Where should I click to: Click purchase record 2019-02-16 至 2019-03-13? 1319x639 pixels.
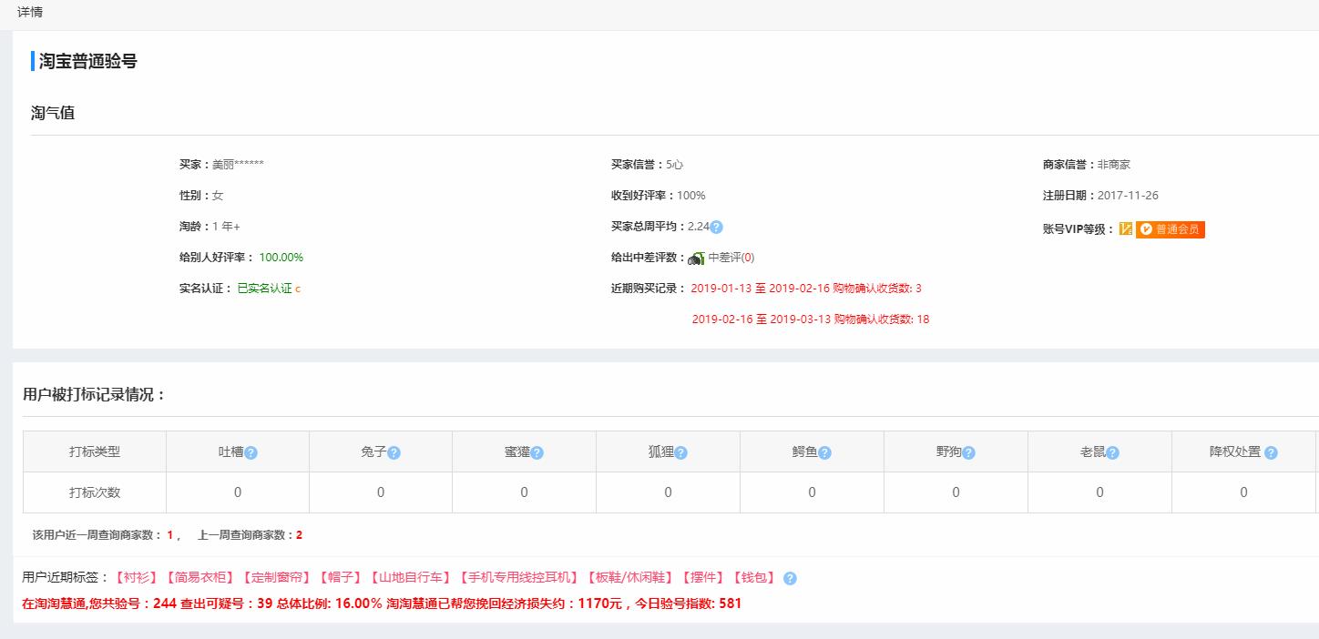tap(811, 319)
